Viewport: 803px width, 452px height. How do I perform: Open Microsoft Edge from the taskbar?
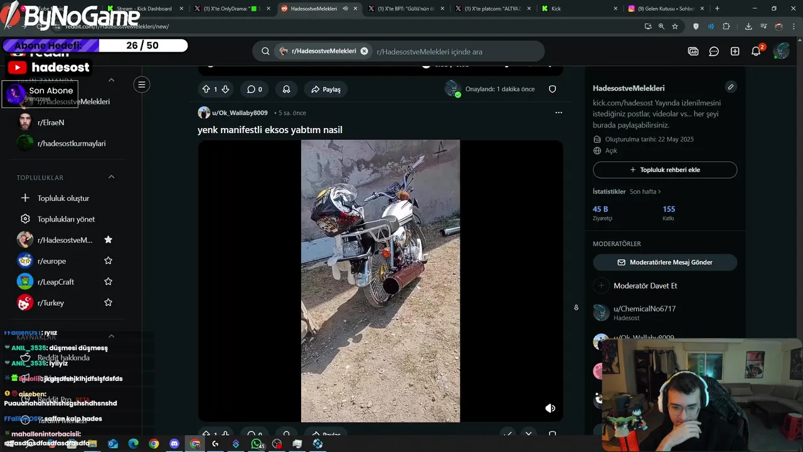pos(133,444)
